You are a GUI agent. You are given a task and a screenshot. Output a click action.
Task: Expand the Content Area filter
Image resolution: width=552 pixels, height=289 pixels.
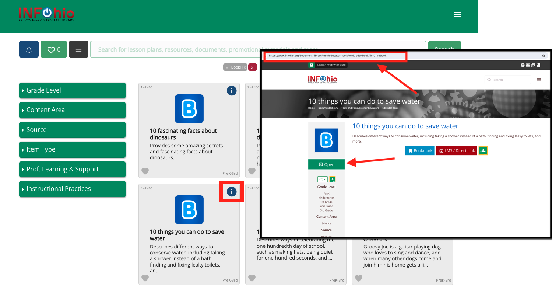pyautogui.click(x=72, y=110)
